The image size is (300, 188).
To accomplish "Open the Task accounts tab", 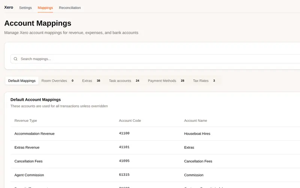I will tap(124, 81).
